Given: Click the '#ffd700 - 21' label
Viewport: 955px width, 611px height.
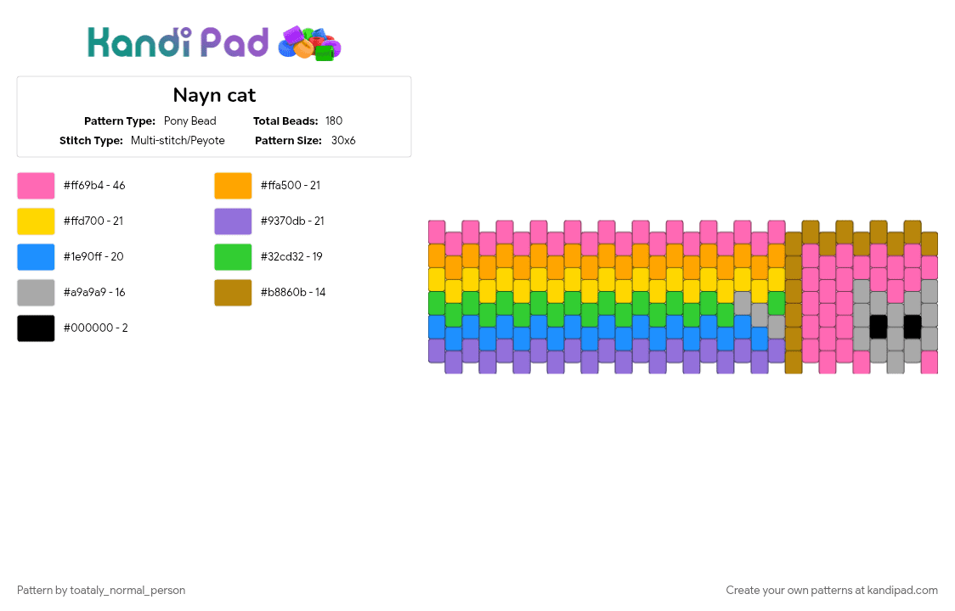Looking at the screenshot, I should point(93,221).
